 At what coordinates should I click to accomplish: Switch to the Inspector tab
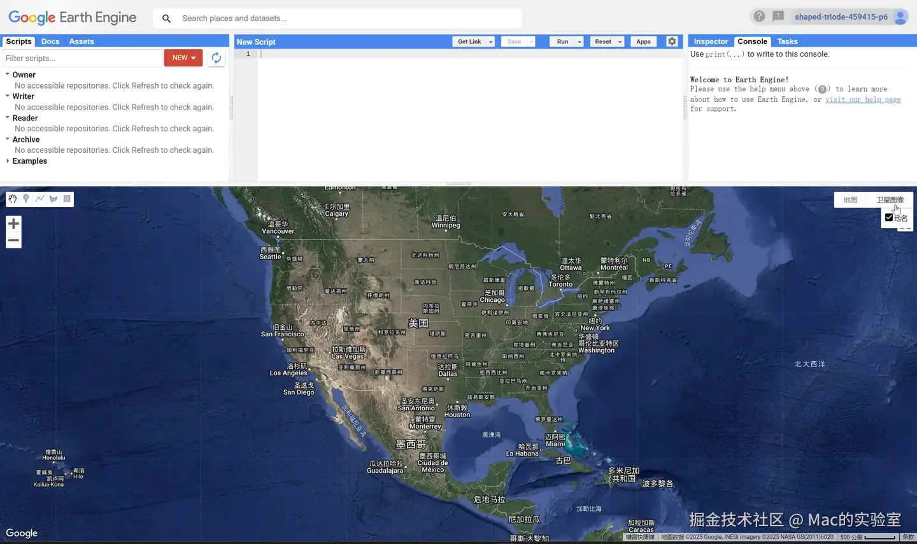click(711, 41)
